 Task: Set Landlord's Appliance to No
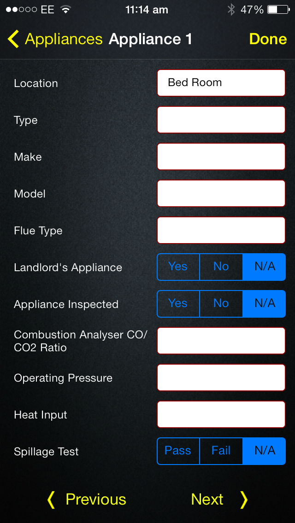coord(221,267)
